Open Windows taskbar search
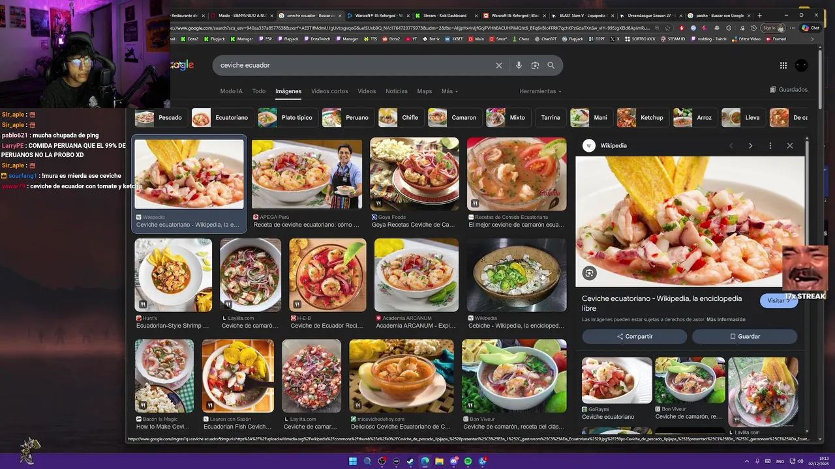 pyautogui.click(x=367, y=461)
